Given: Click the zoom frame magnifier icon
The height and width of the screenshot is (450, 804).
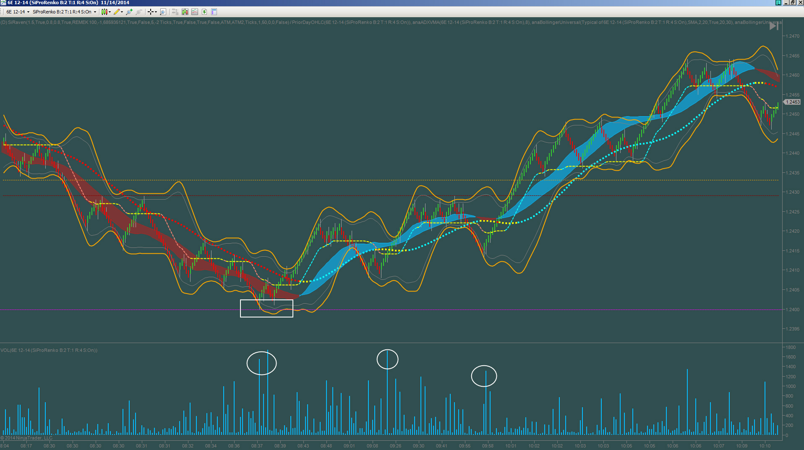Looking at the screenshot, I should coord(163,12).
